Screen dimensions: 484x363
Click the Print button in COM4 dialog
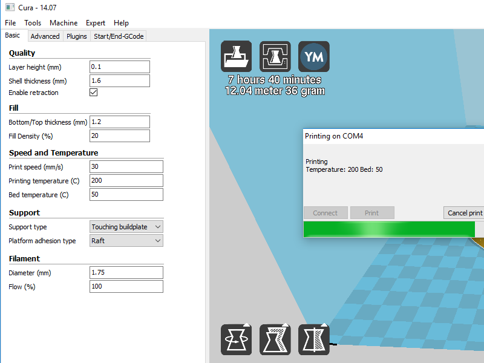pos(372,213)
